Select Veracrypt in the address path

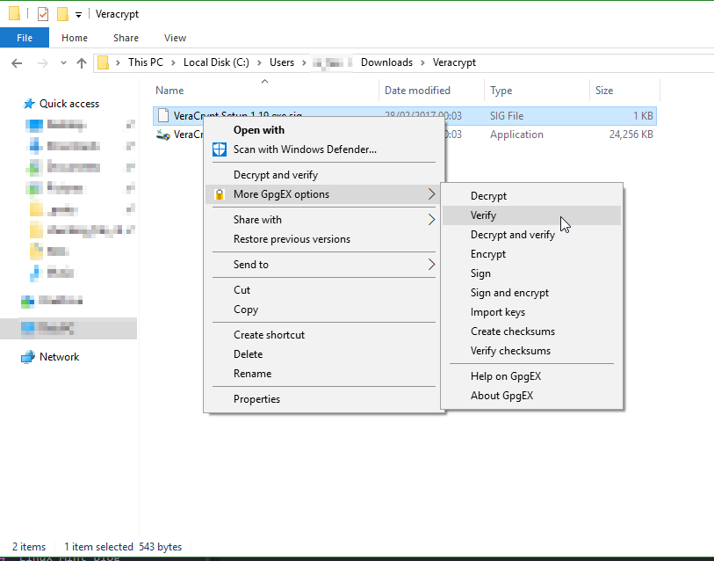(x=454, y=62)
